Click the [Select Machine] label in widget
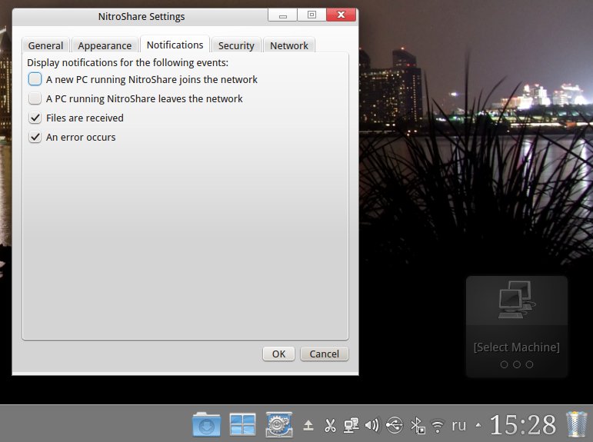The height and width of the screenshot is (442, 593). click(517, 347)
